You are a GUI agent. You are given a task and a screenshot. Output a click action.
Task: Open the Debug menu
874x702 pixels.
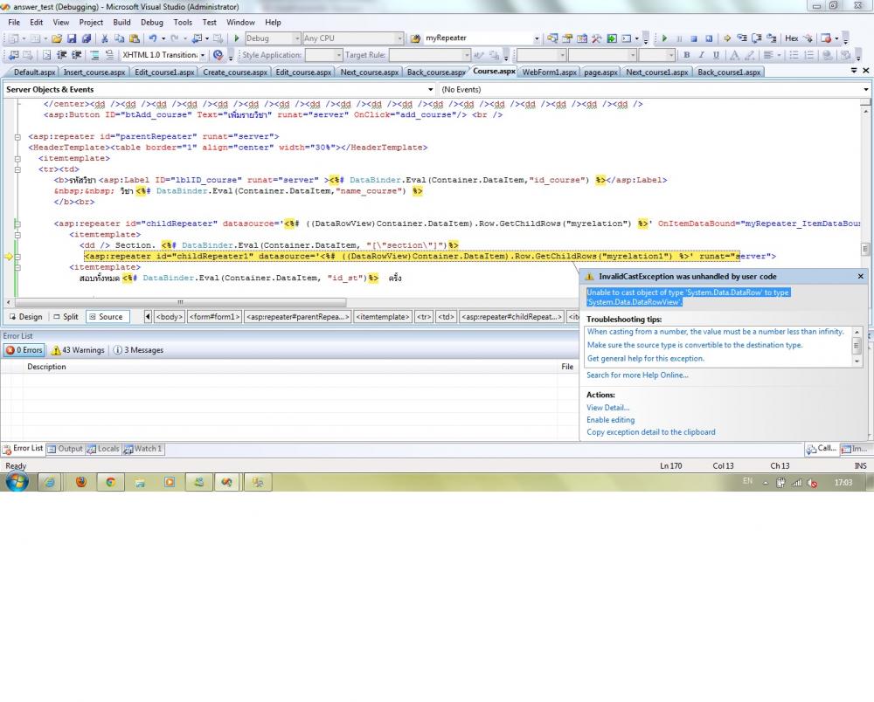pyautogui.click(x=151, y=22)
